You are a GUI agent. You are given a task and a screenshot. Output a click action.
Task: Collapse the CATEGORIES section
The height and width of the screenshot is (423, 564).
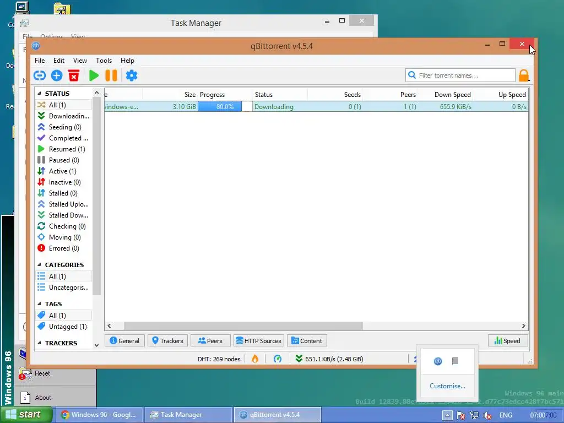point(39,265)
